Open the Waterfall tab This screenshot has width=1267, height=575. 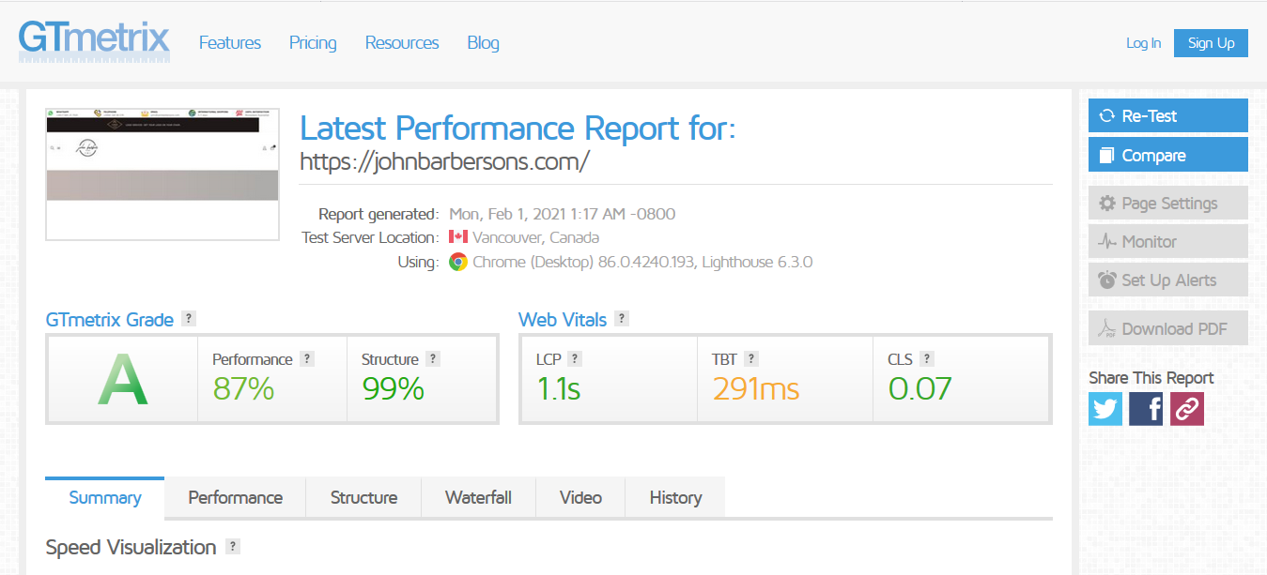tap(478, 497)
